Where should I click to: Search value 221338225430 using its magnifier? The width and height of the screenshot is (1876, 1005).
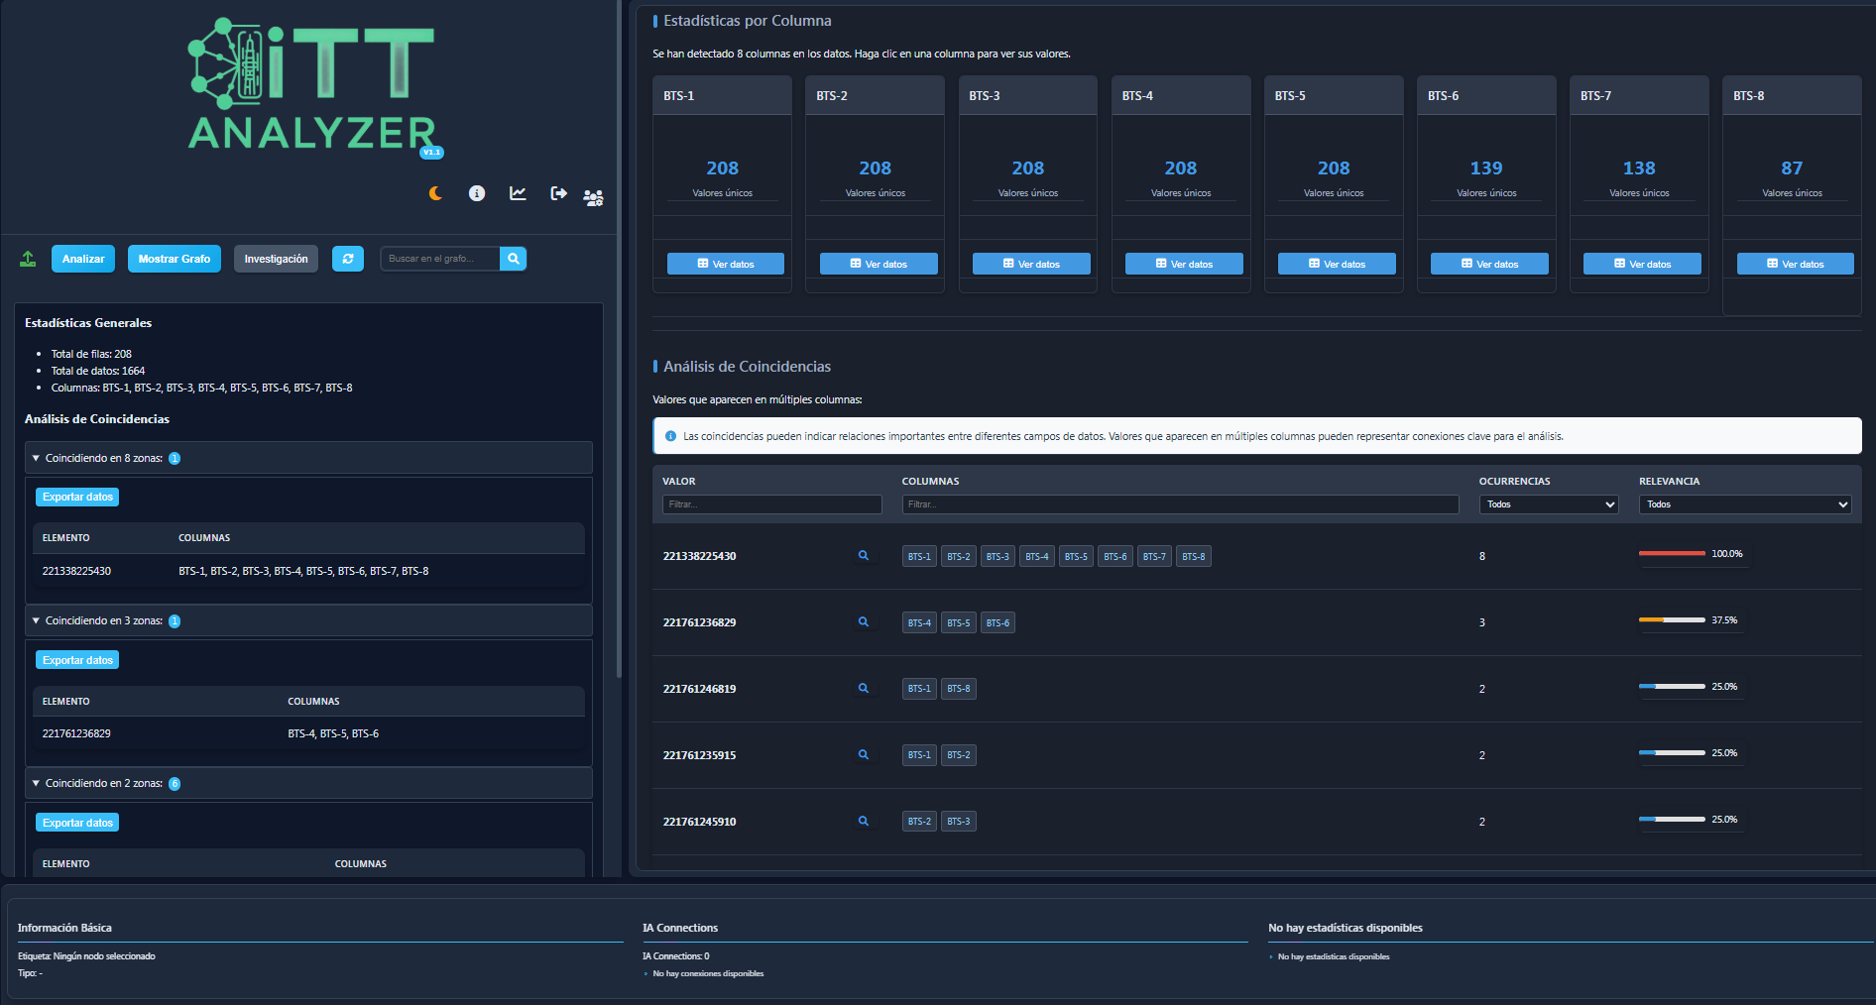click(864, 556)
